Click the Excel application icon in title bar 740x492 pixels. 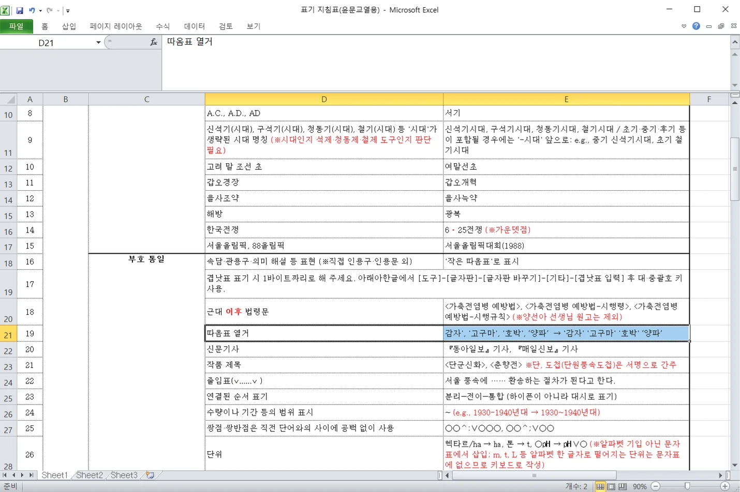[x=5, y=10]
